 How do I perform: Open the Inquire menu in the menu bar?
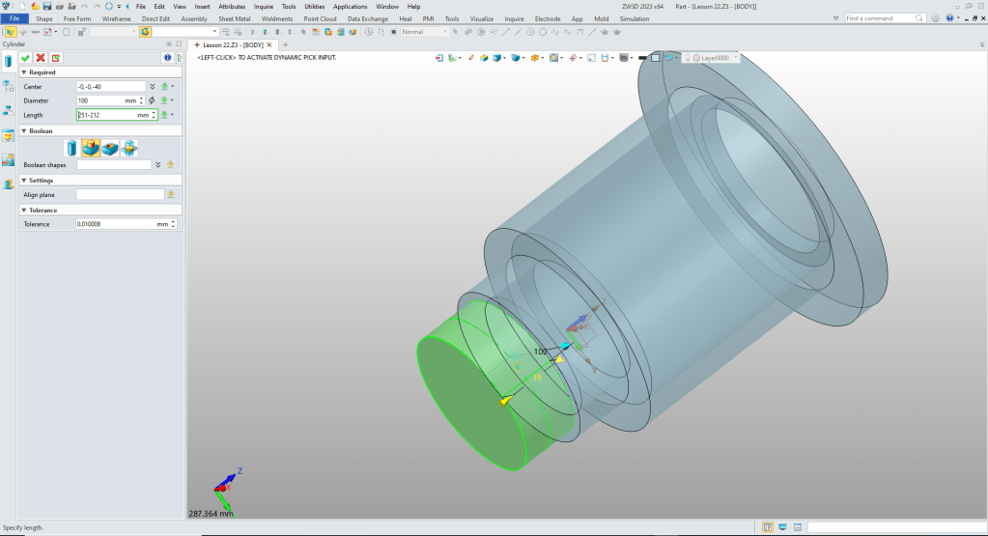pos(263,7)
